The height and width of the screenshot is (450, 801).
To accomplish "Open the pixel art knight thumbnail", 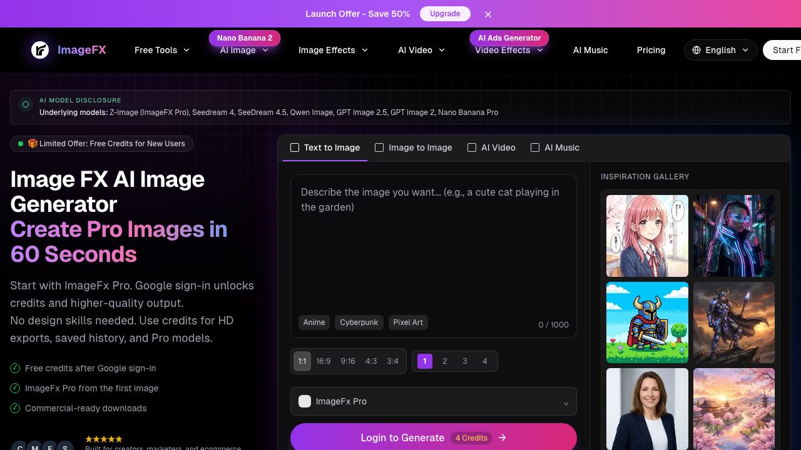I will point(647,322).
